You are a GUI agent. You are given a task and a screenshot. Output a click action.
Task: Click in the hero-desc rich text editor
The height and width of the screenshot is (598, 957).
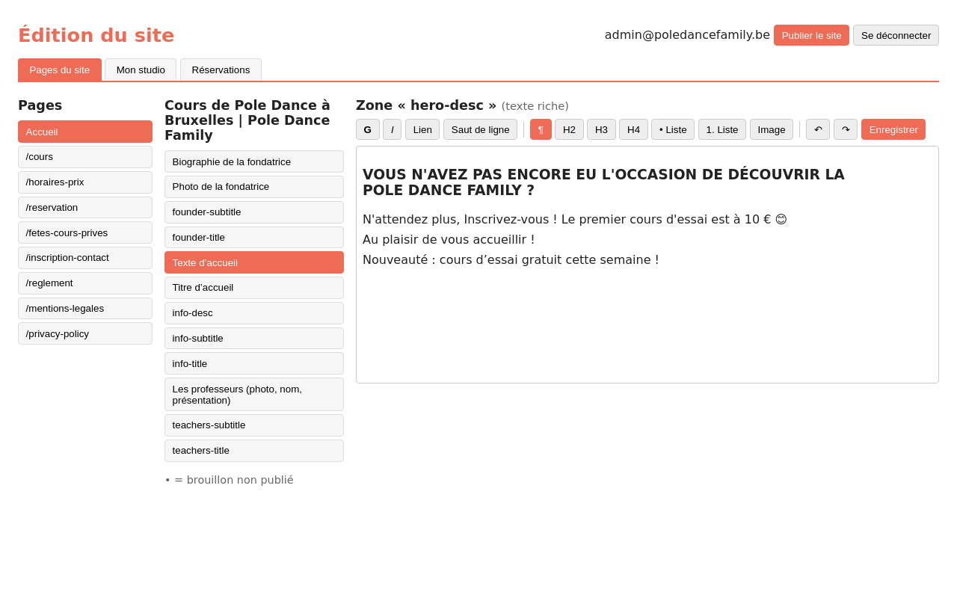(x=647, y=265)
